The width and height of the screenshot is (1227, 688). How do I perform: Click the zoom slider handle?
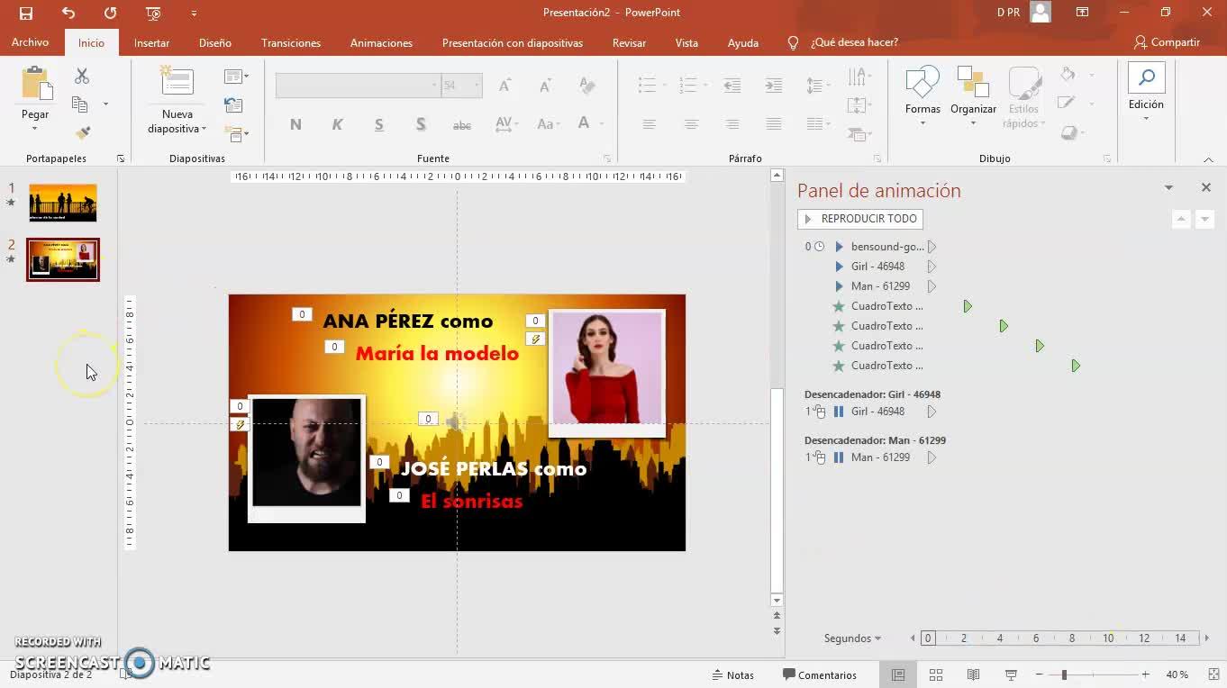coord(1064,674)
